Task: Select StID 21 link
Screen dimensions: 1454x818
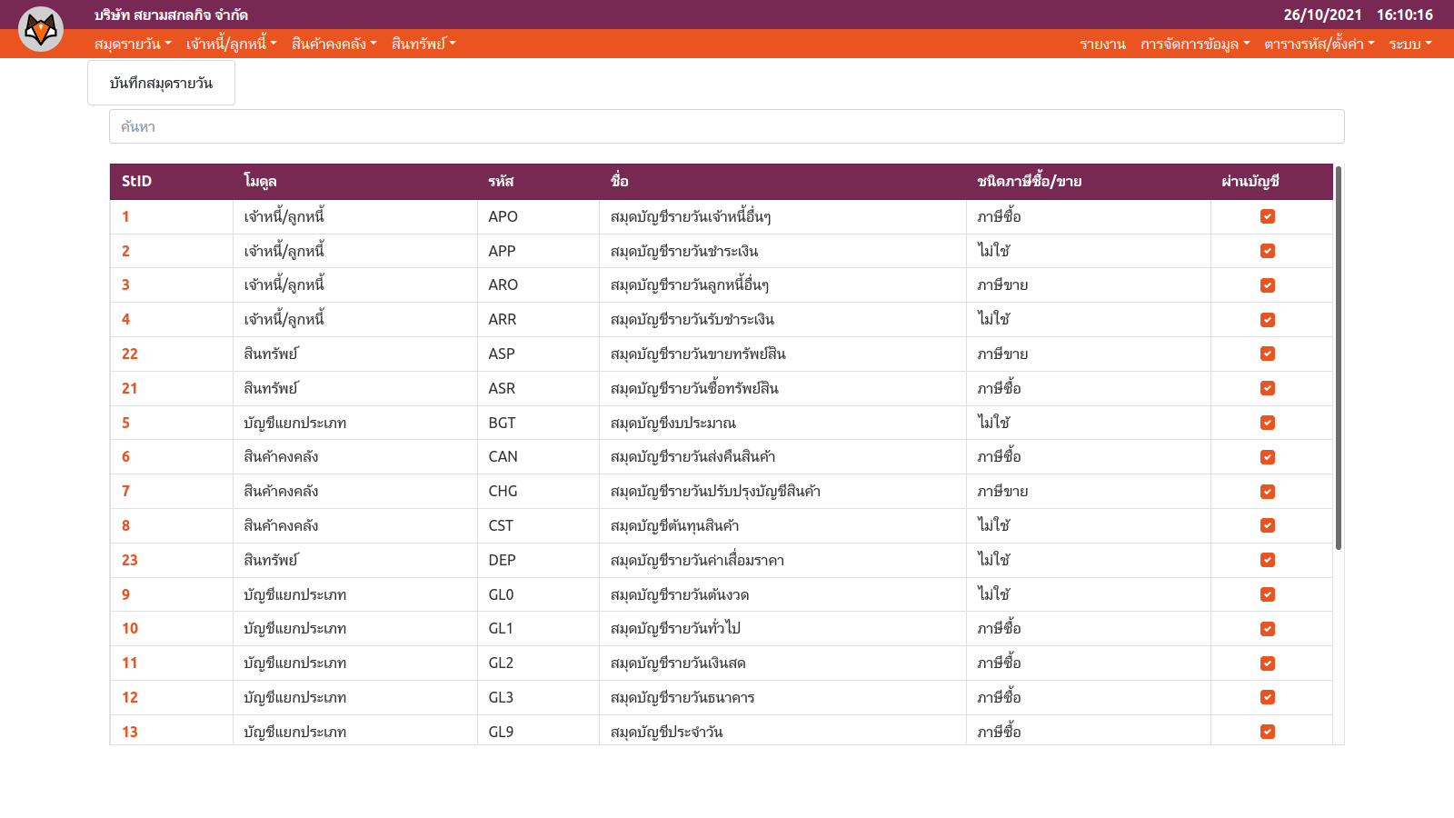Action: [x=130, y=388]
